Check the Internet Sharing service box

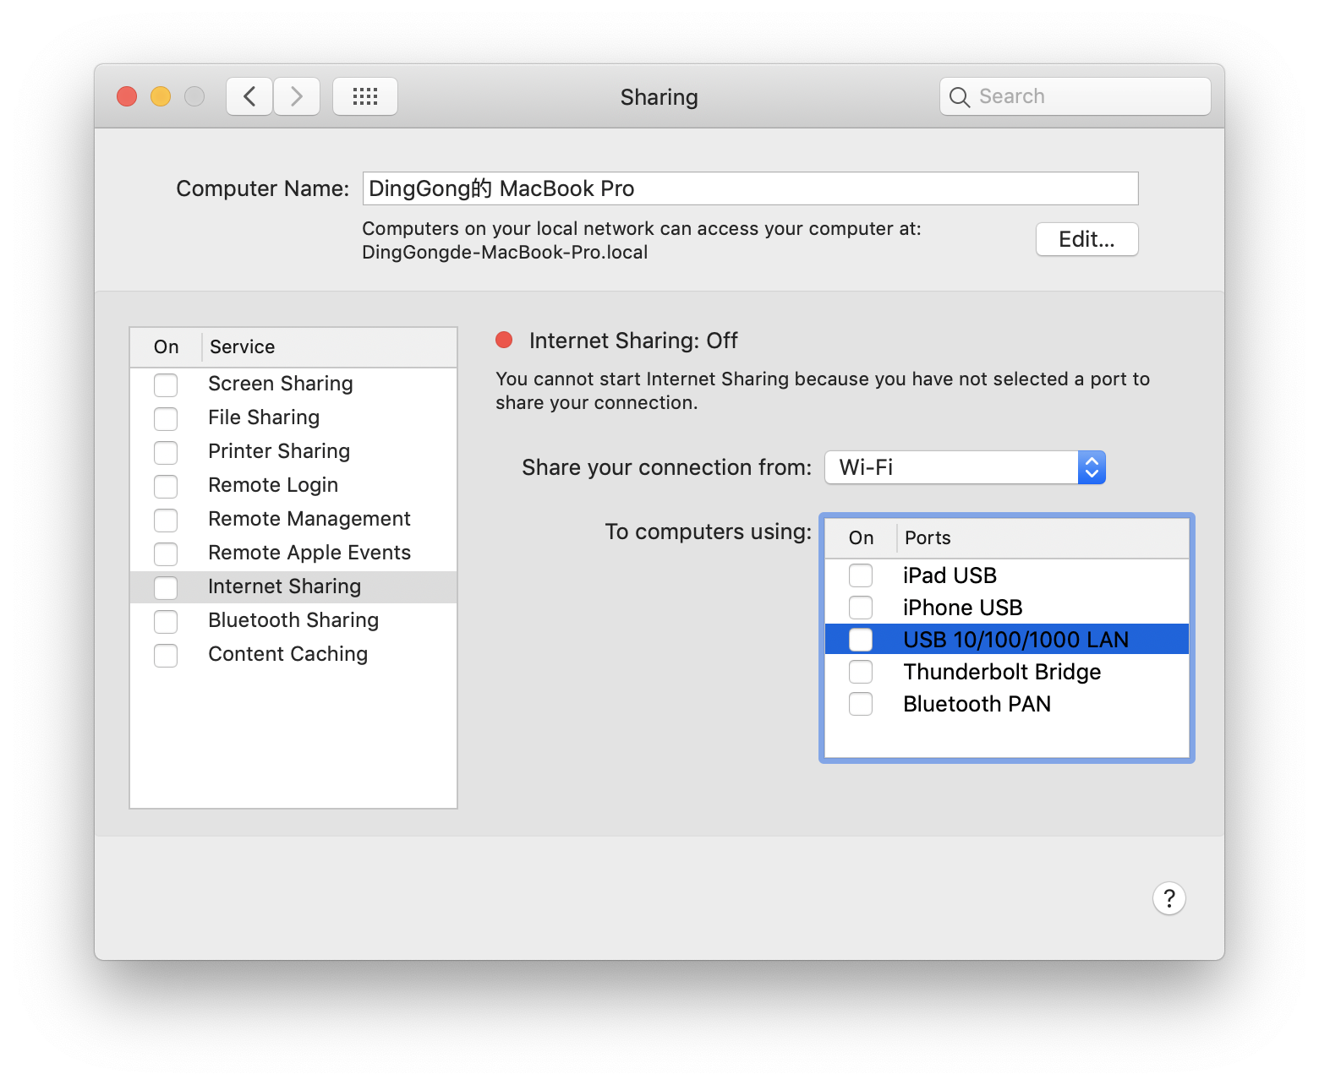[x=166, y=587]
